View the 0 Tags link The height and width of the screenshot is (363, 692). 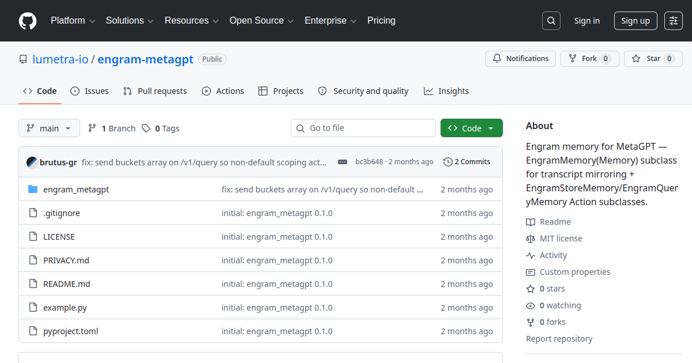(x=161, y=128)
